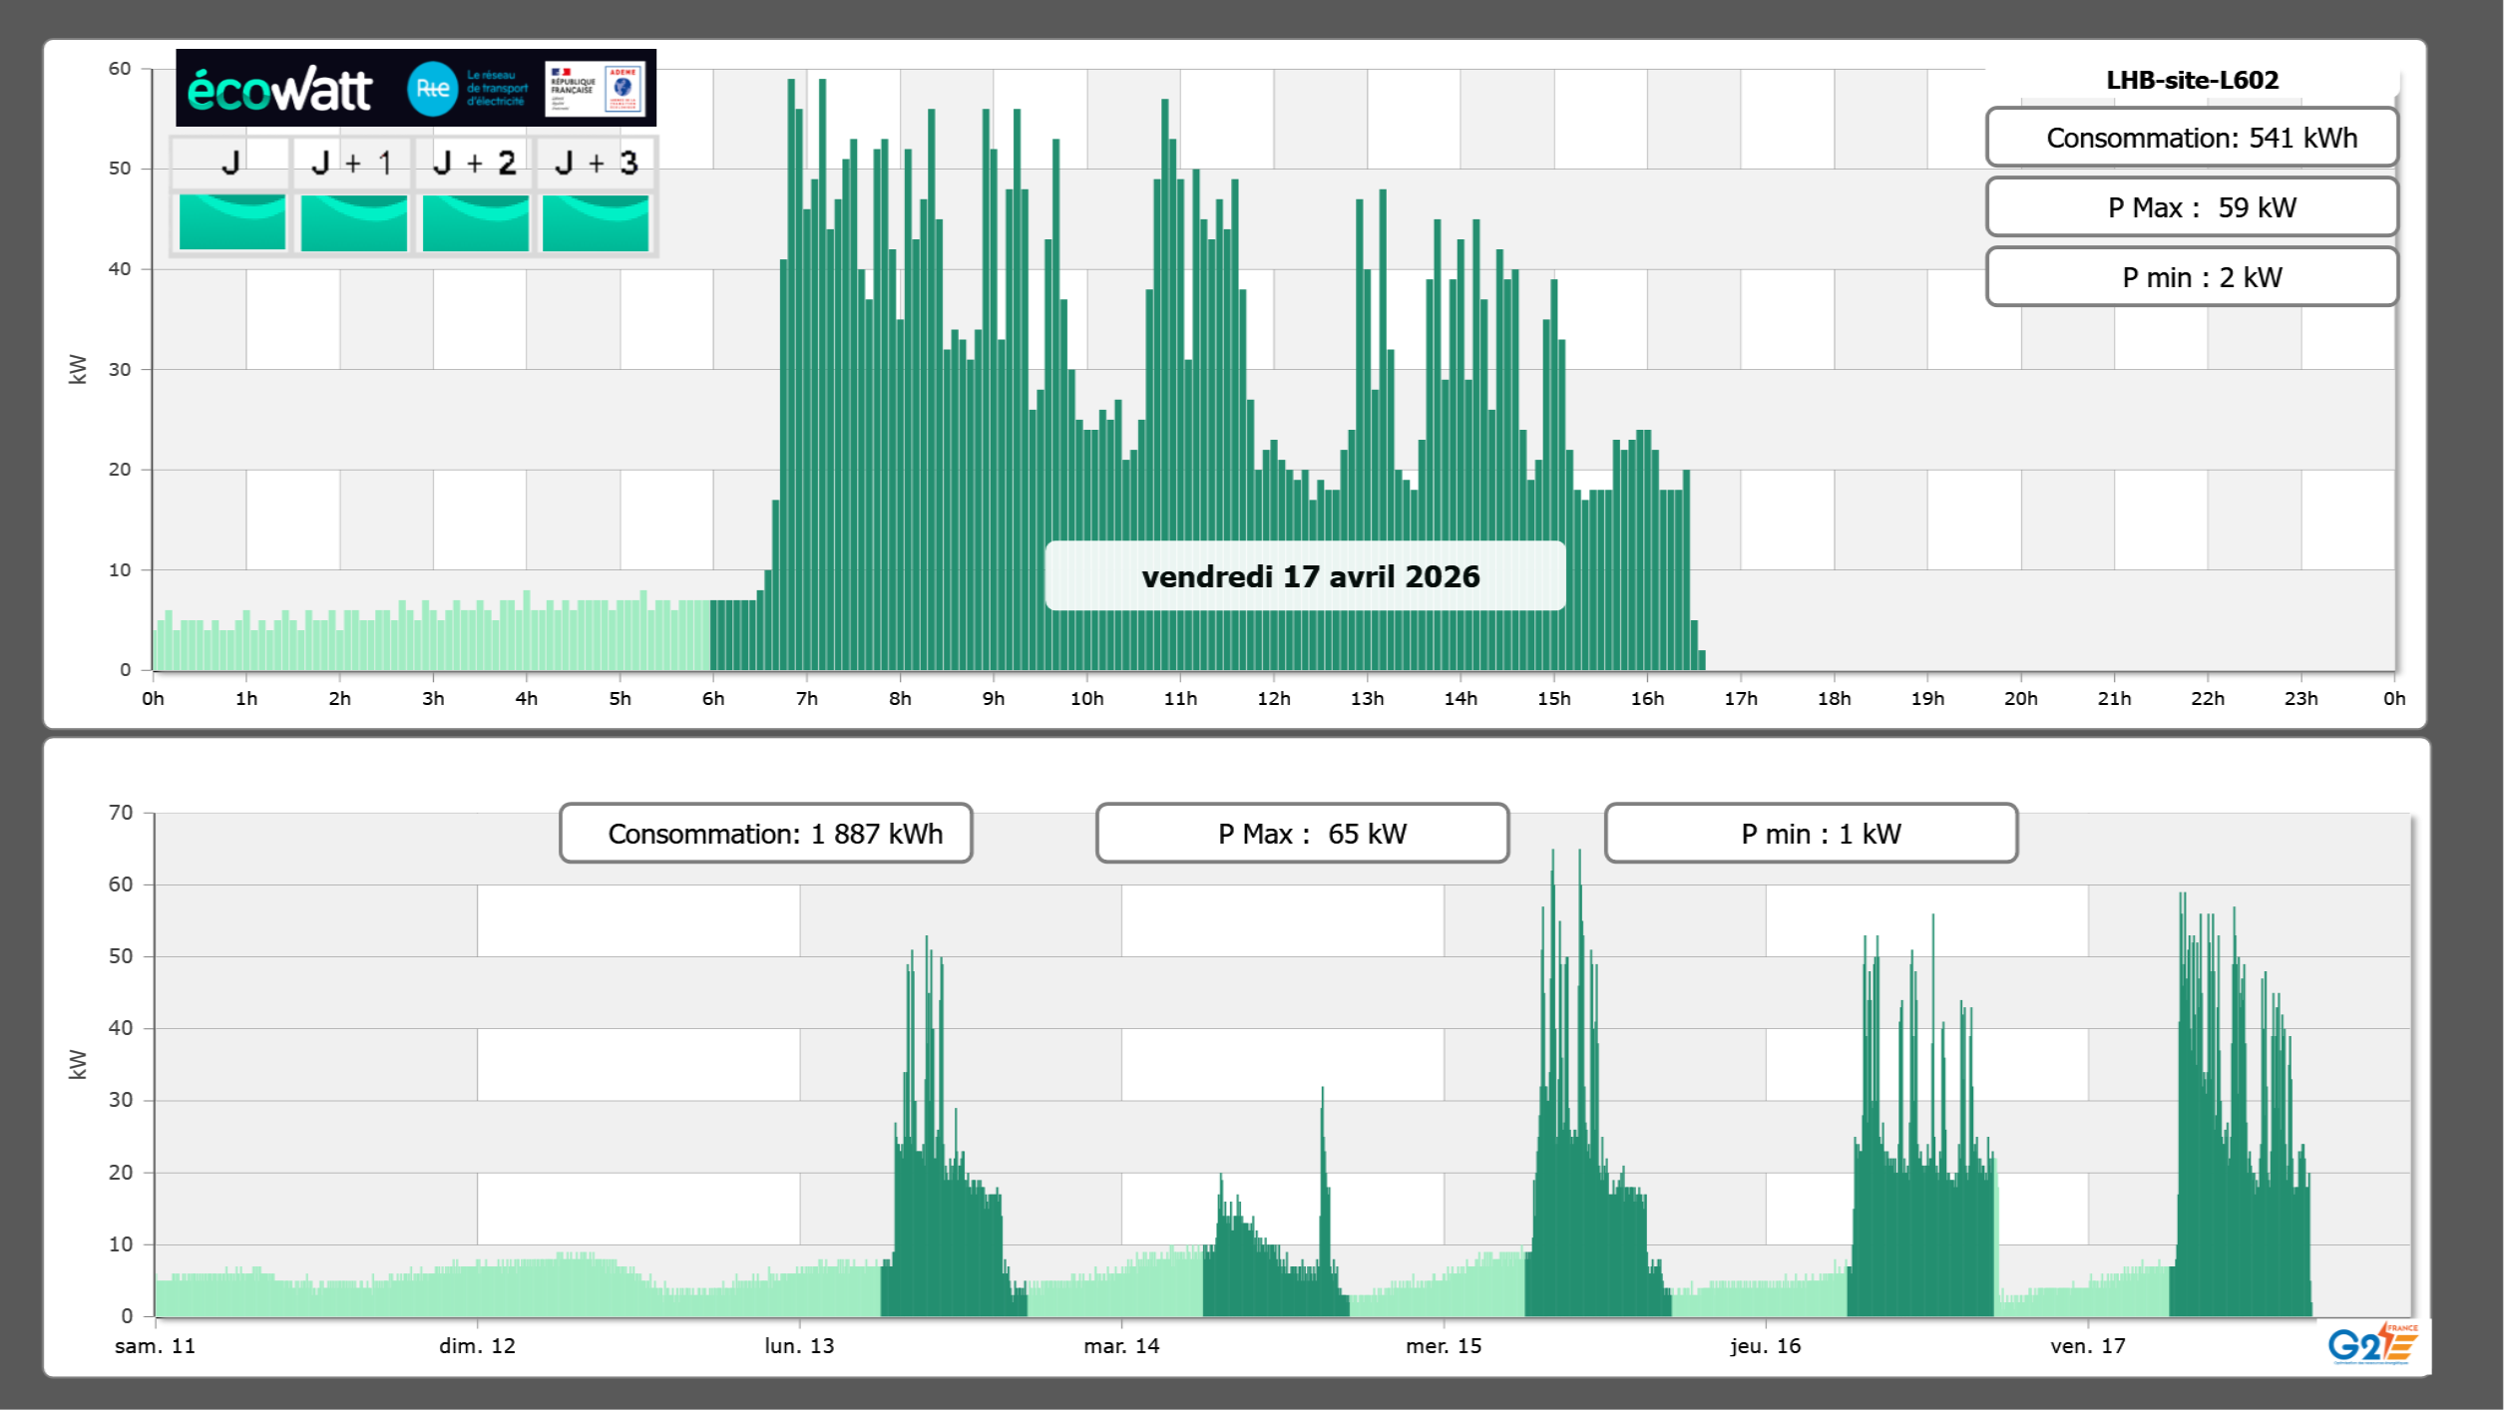Click the P min 1 kW box
This screenshot has width=2505, height=1411.
coord(1811,834)
